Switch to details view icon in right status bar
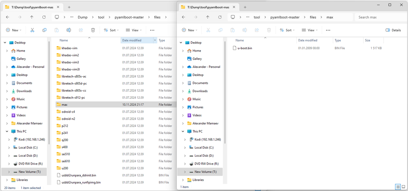The height and width of the screenshot is (191, 408). [398, 187]
